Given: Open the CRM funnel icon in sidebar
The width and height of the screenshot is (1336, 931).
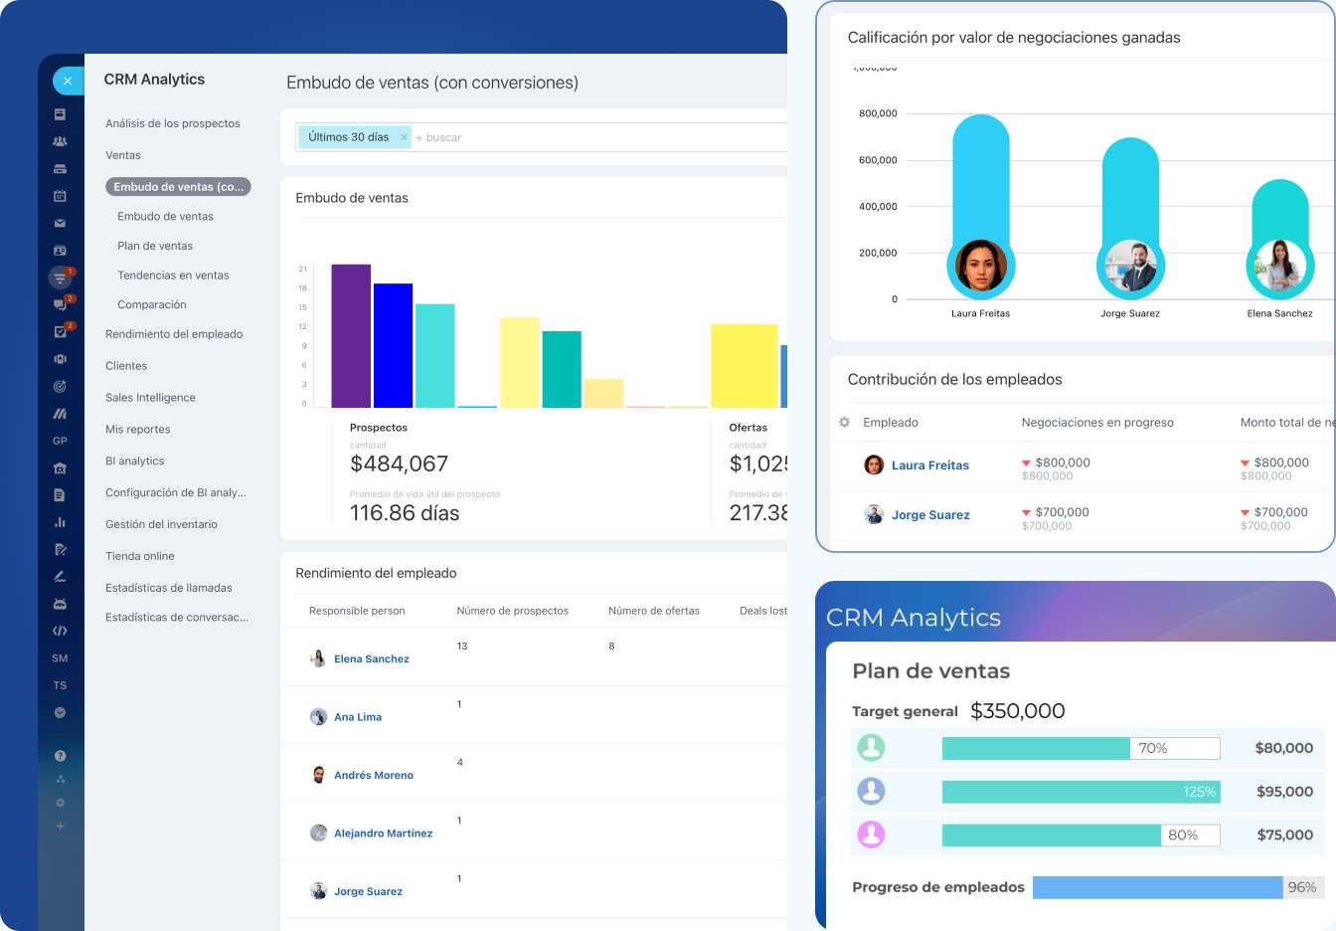Looking at the screenshot, I should pos(60,279).
